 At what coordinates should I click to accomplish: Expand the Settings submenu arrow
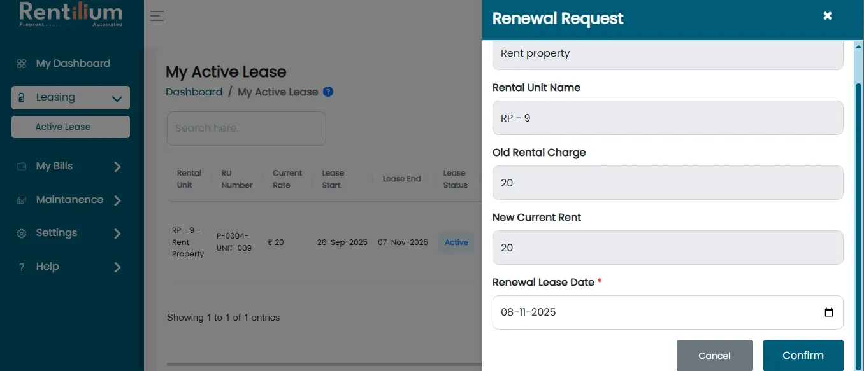[x=117, y=234]
